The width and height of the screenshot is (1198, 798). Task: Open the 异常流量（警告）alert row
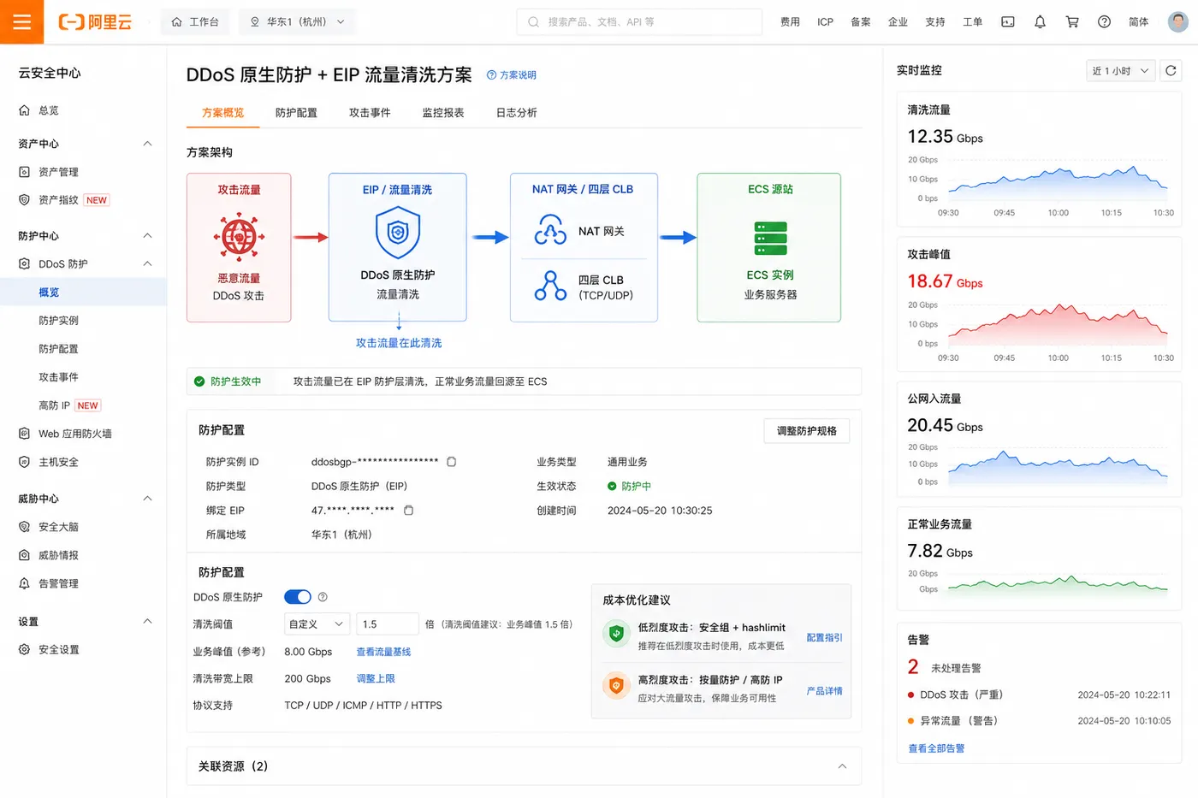pyautogui.click(x=1039, y=721)
